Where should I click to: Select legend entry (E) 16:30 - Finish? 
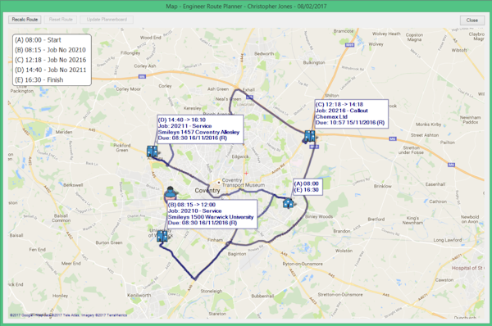pyautogui.click(x=39, y=80)
